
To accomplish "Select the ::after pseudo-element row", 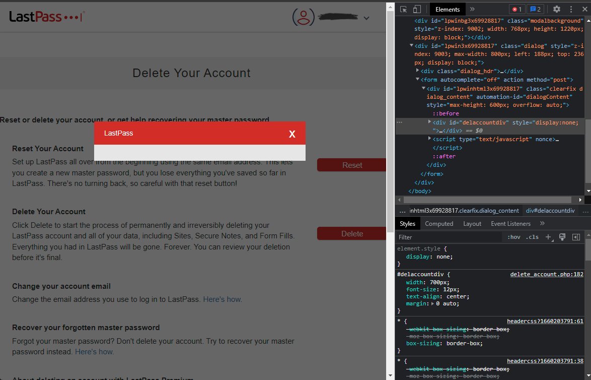I will (x=444, y=156).
